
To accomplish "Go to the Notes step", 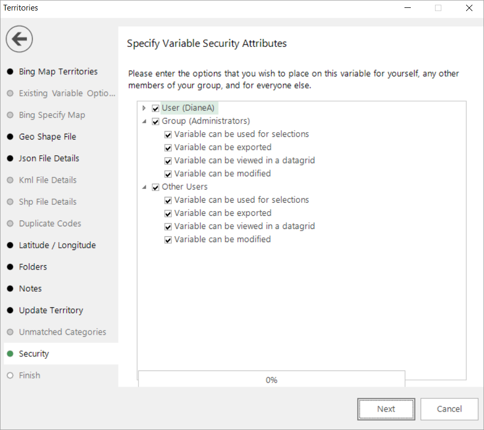I will (x=30, y=289).
